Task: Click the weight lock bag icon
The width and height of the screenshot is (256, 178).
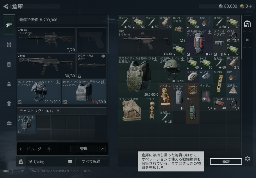Action: click(21, 162)
